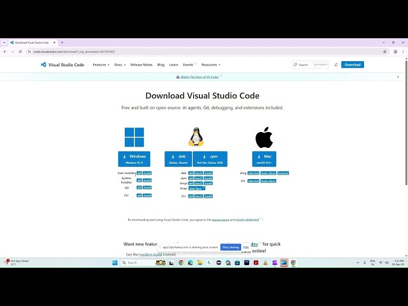Screen dimensions: 408x306
Task: Select Linux CLI Arm32 link
Action: pyautogui.click(x=199, y=196)
